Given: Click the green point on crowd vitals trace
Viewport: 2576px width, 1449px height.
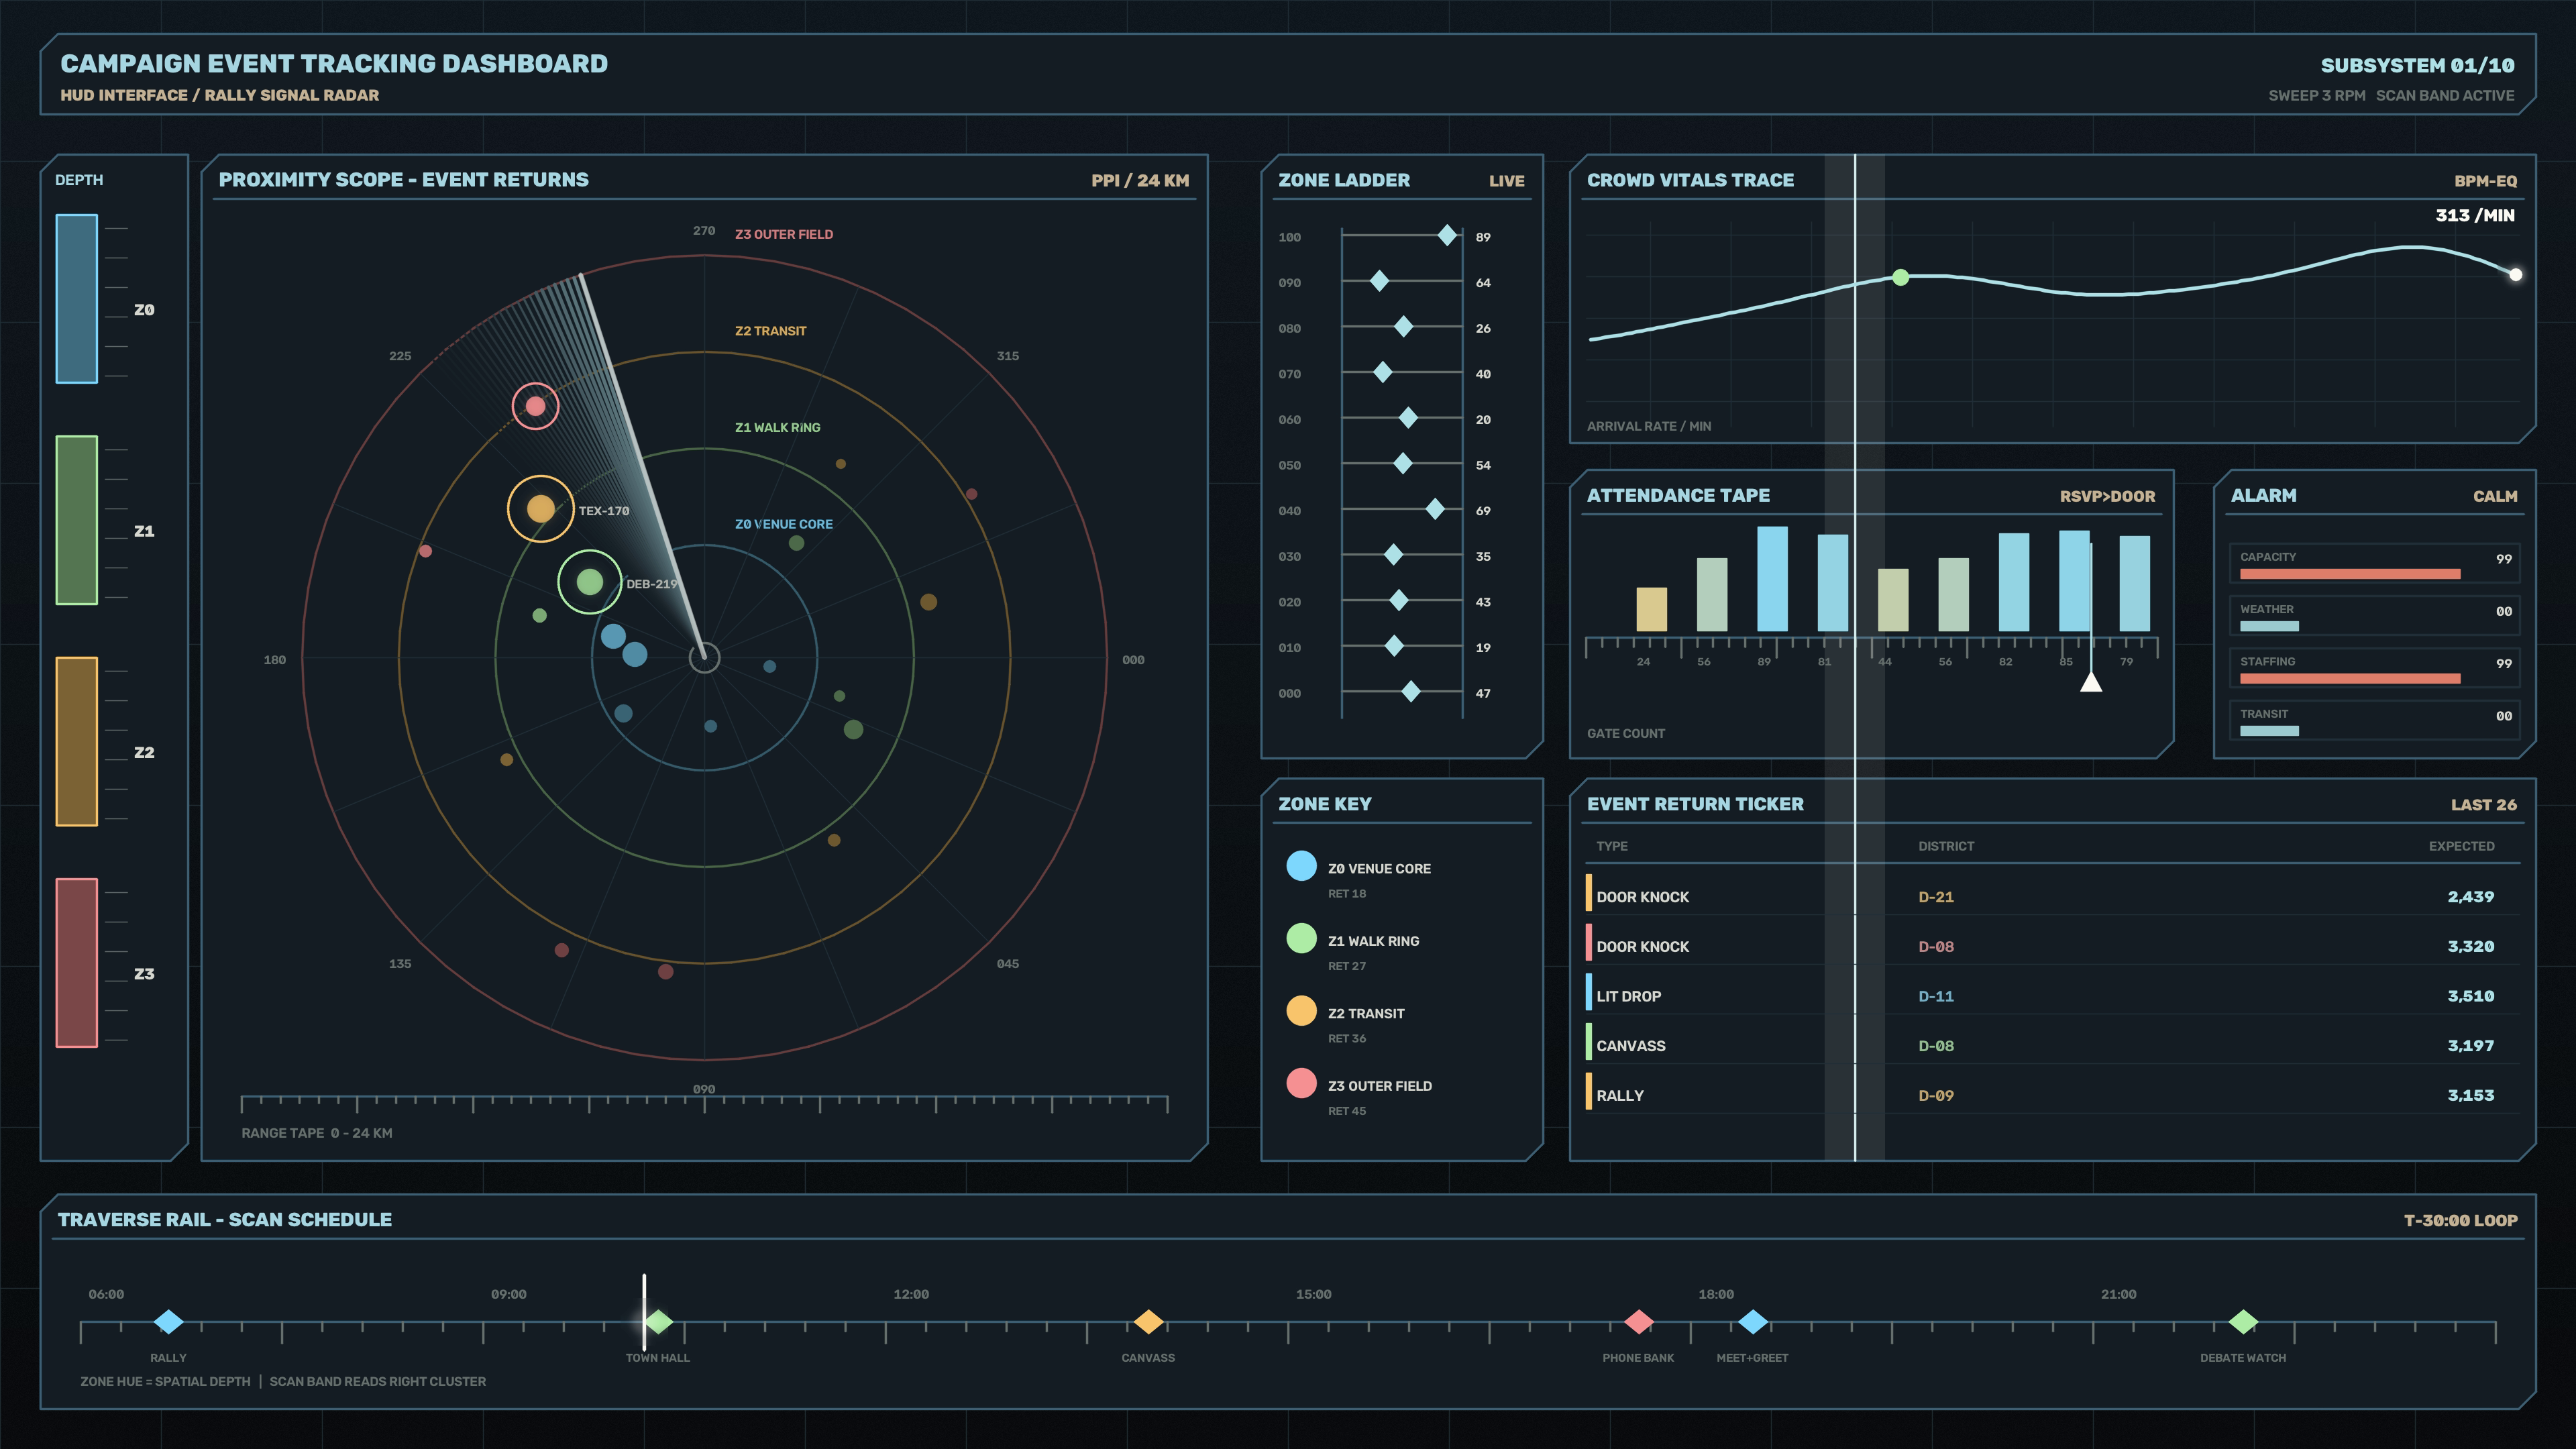Looking at the screenshot, I should point(1901,278).
